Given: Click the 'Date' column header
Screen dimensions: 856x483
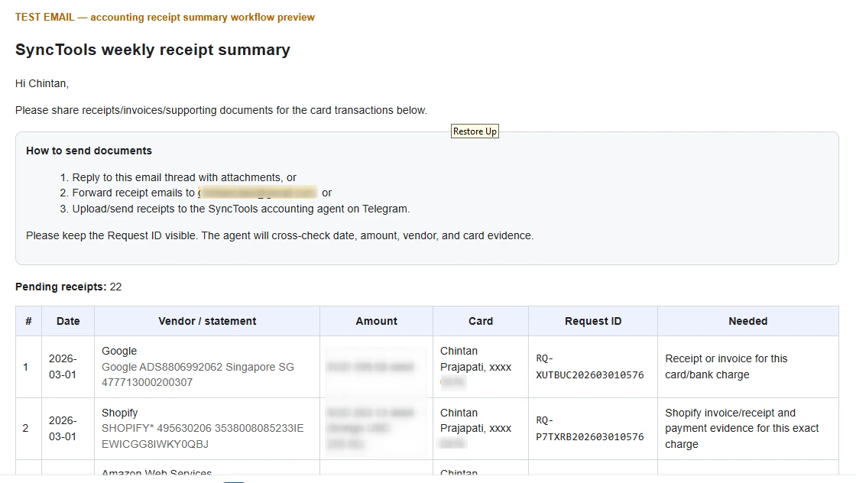Looking at the screenshot, I should pyautogui.click(x=68, y=321).
